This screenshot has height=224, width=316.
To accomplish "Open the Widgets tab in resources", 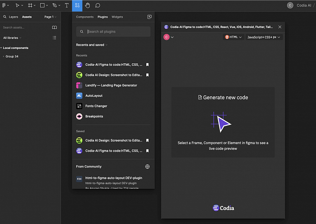I will point(117,17).
